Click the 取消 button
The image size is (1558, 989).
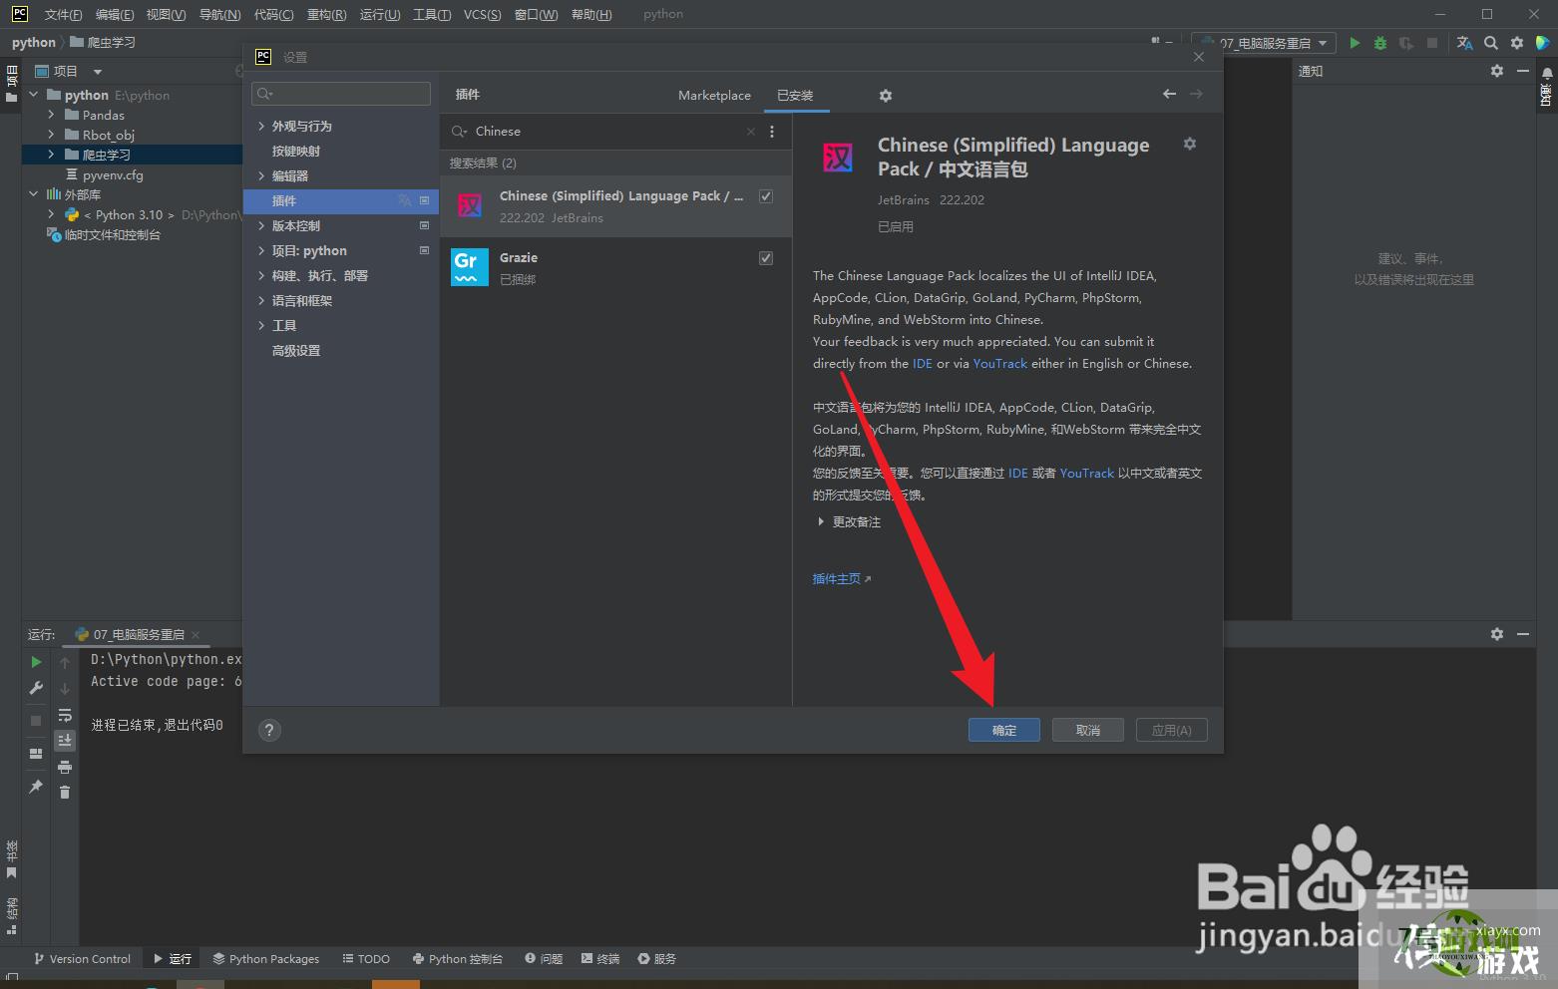coord(1088,730)
